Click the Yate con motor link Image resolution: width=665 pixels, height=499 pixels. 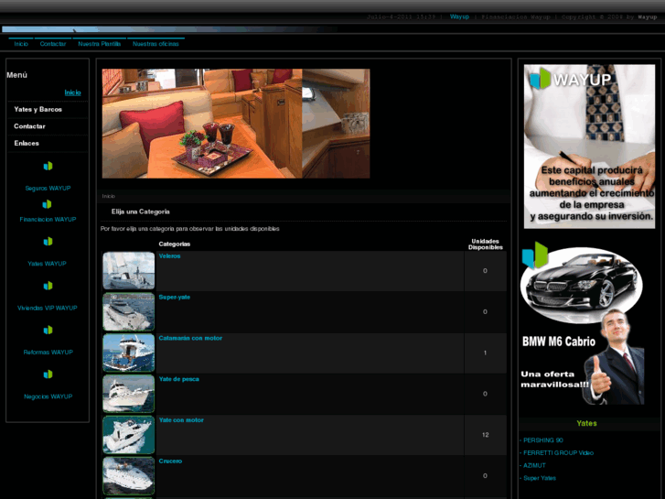pyautogui.click(x=181, y=420)
